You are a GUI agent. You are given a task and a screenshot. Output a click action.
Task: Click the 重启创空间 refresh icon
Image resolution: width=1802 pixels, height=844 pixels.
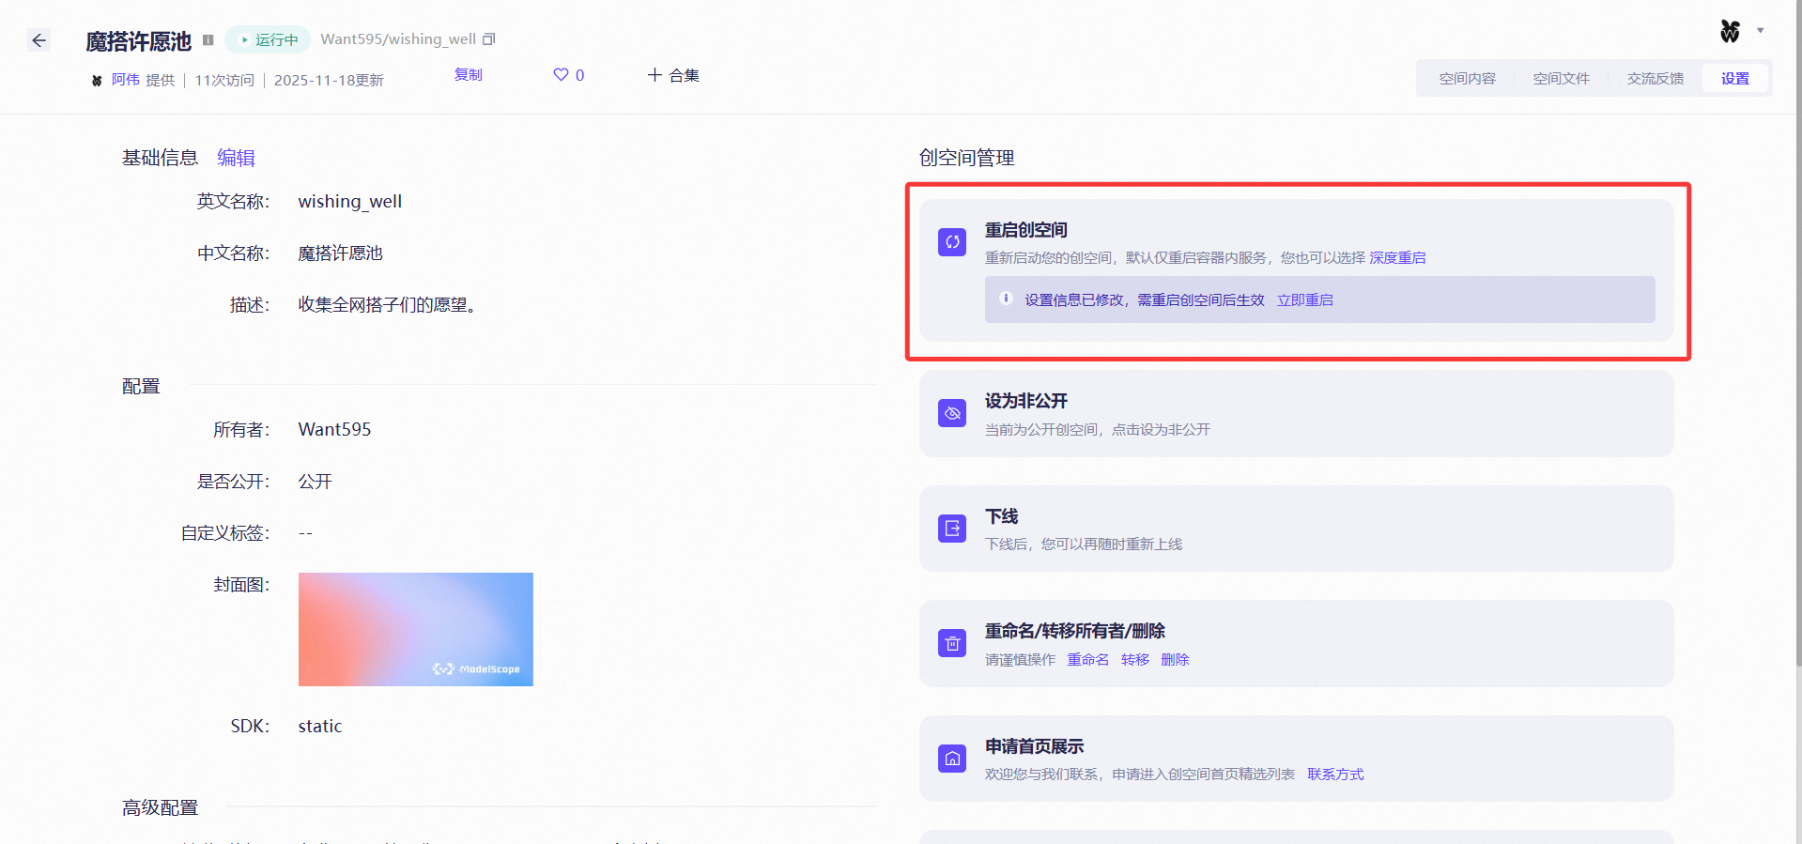click(952, 242)
